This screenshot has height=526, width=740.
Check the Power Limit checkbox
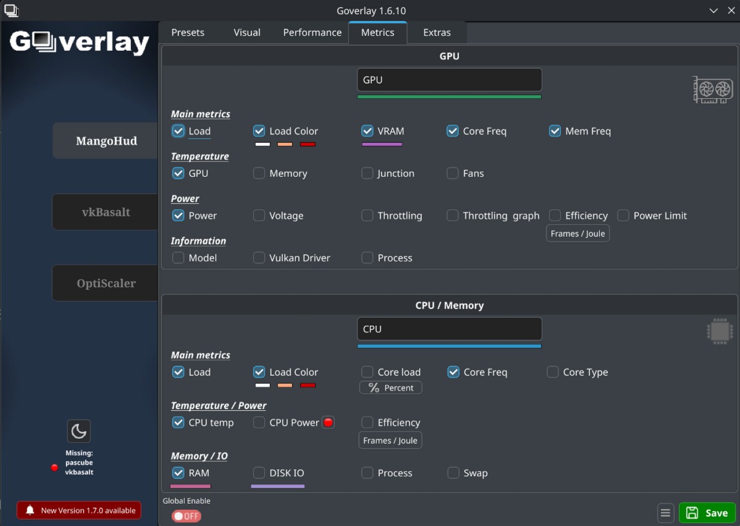[x=623, y=215]
